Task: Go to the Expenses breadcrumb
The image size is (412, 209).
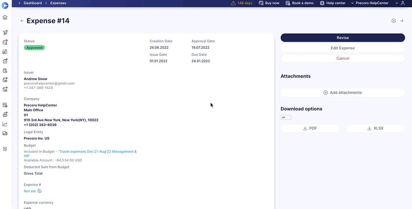Action: (58, 3)
